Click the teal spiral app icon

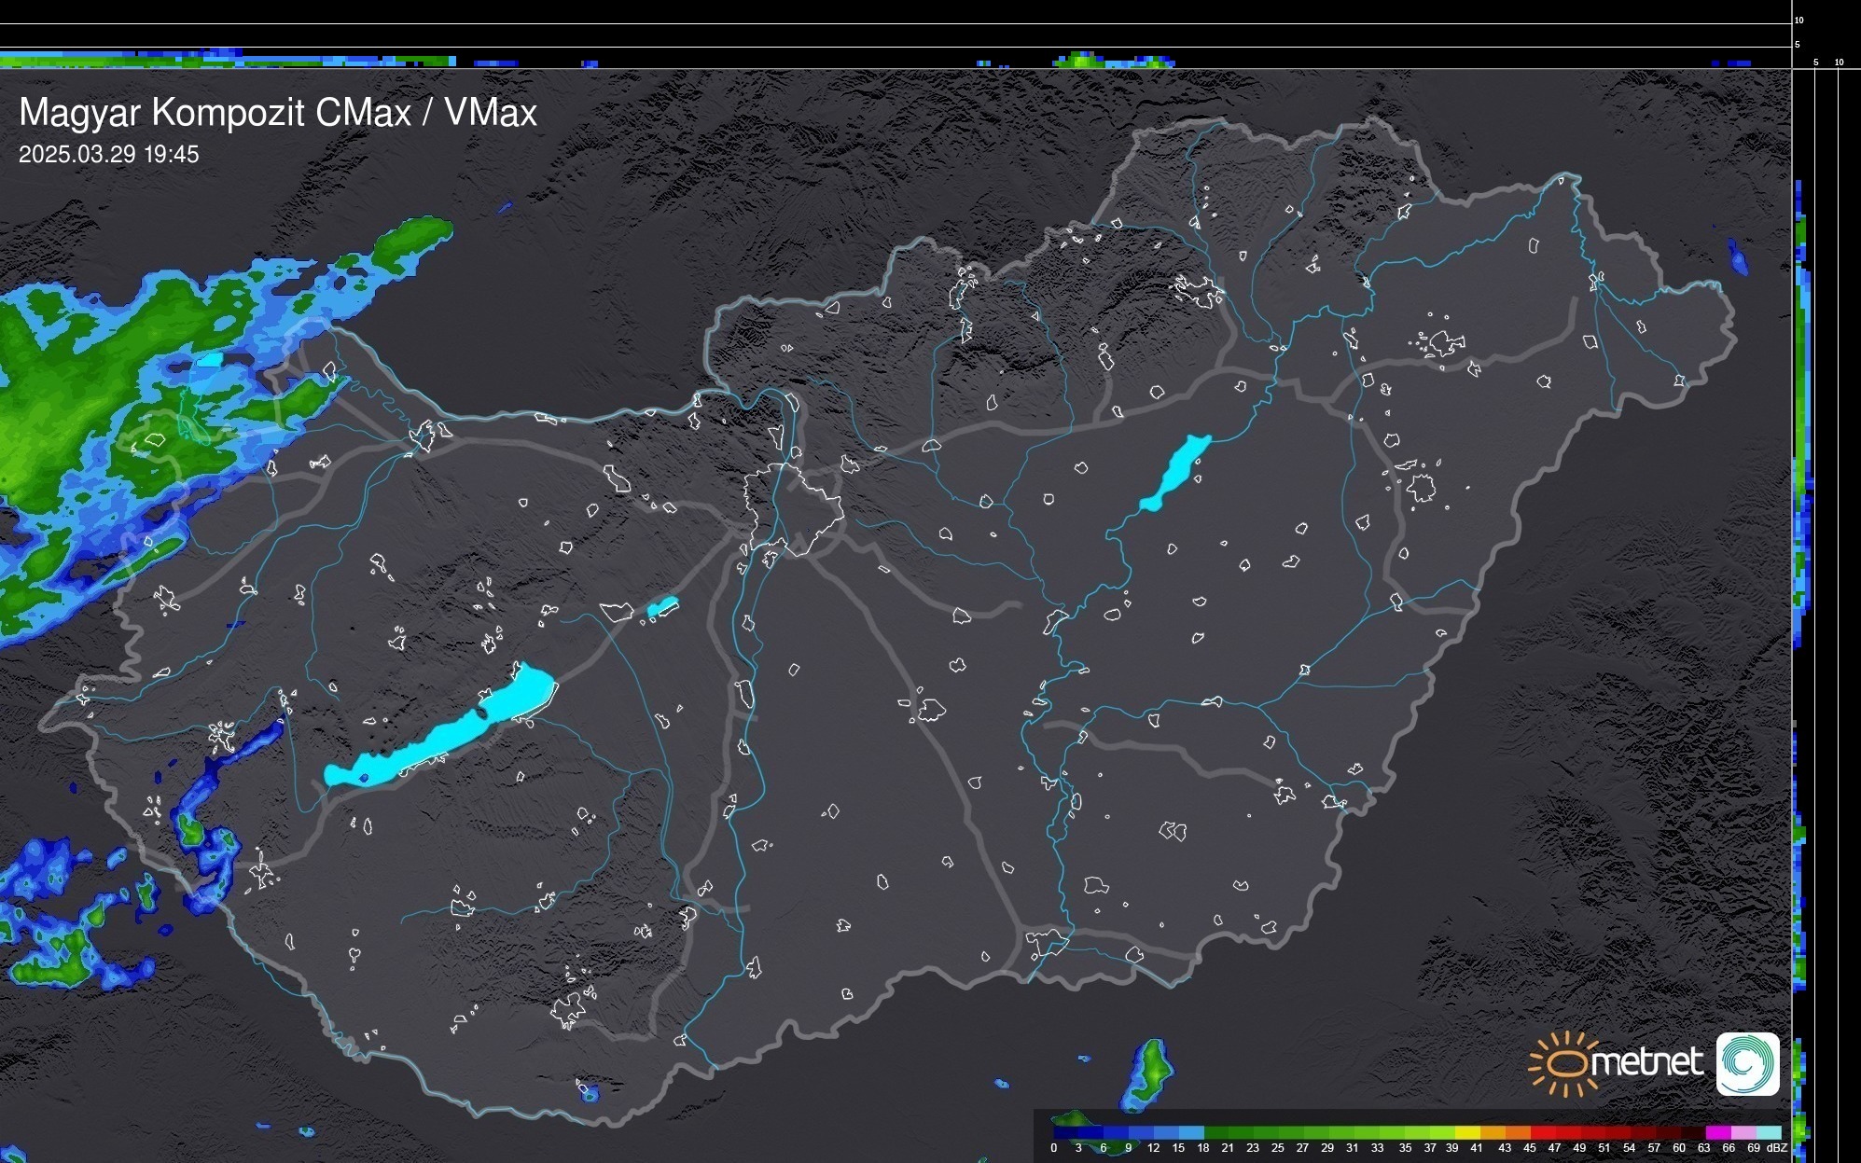[1747, 1063]
